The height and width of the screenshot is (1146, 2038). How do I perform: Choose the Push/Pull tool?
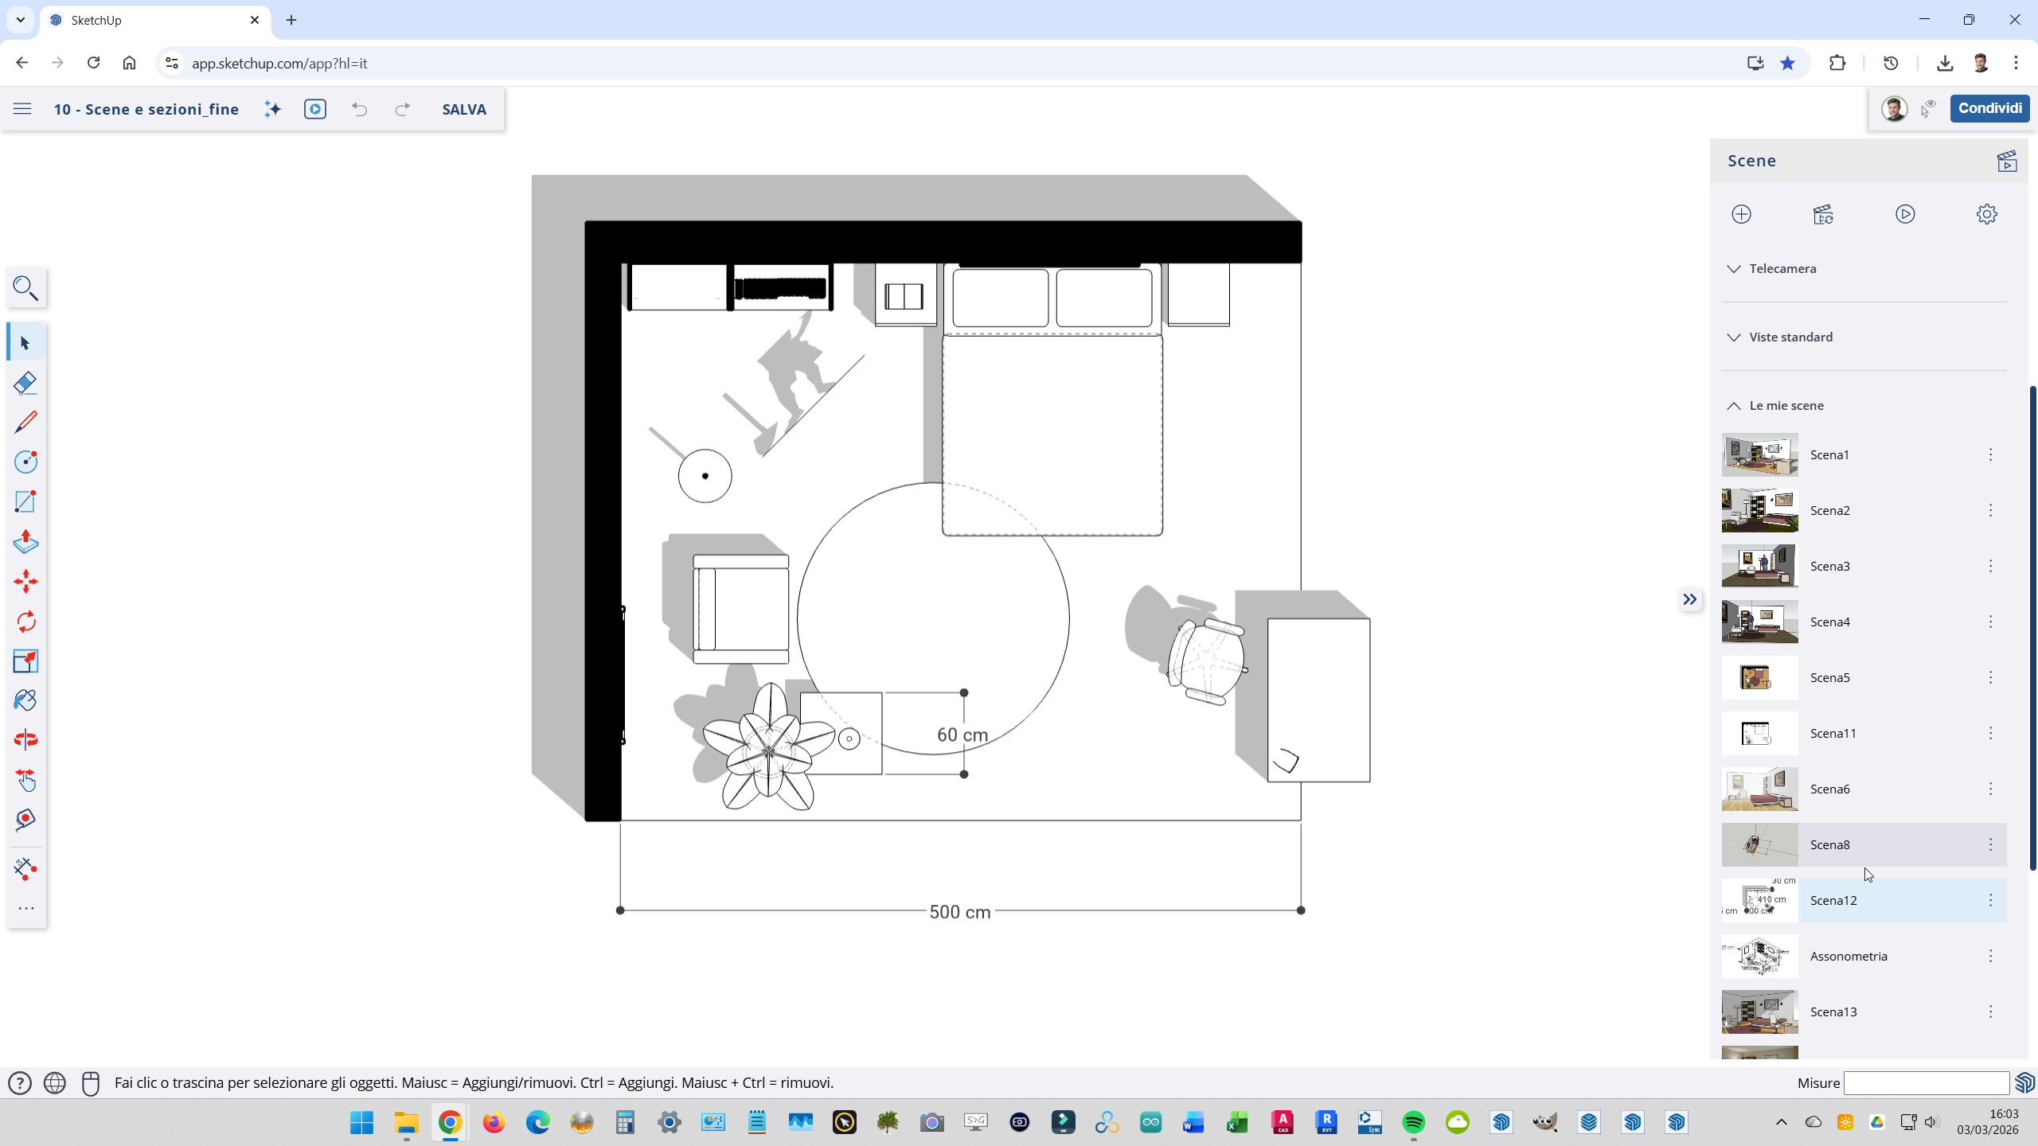coord(25,542)
